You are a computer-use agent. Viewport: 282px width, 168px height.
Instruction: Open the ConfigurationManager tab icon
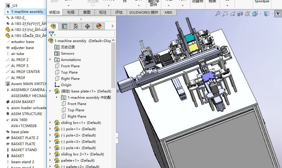[76, 26]
